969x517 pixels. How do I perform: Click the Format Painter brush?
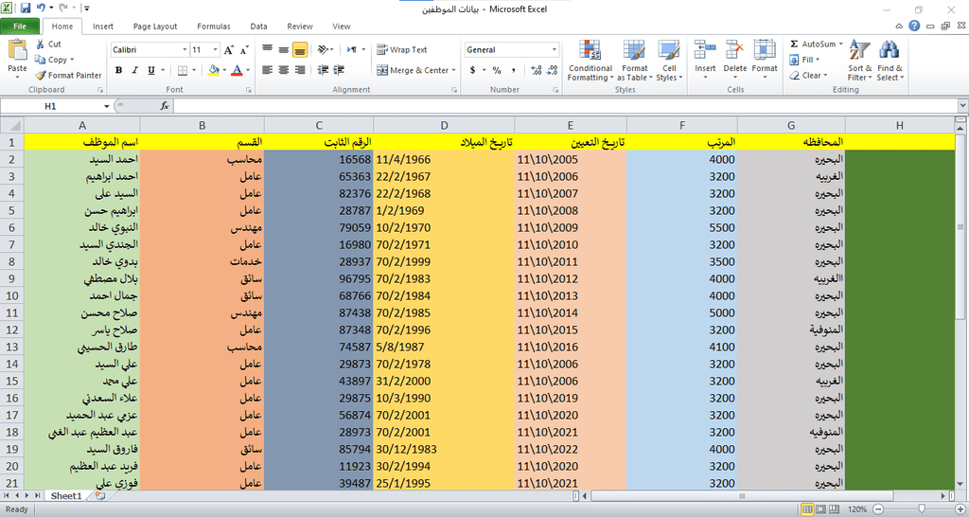[40, 76]
